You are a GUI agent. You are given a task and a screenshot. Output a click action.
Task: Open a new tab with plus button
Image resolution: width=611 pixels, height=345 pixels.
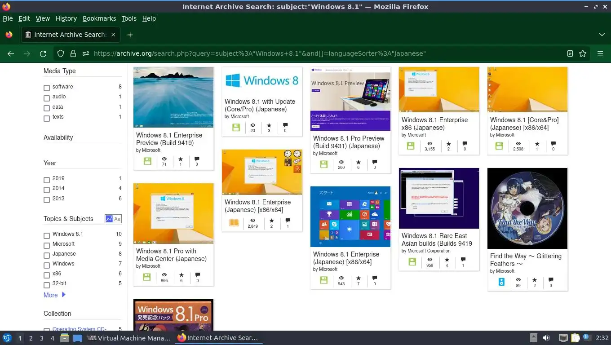point(130,35)
